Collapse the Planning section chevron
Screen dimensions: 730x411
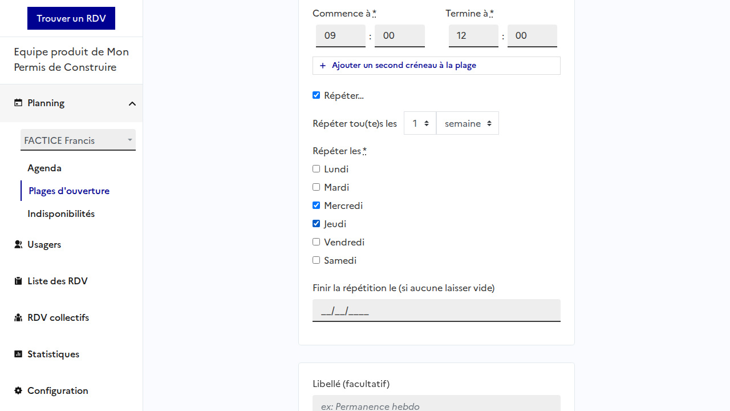(x=132, y=103)
